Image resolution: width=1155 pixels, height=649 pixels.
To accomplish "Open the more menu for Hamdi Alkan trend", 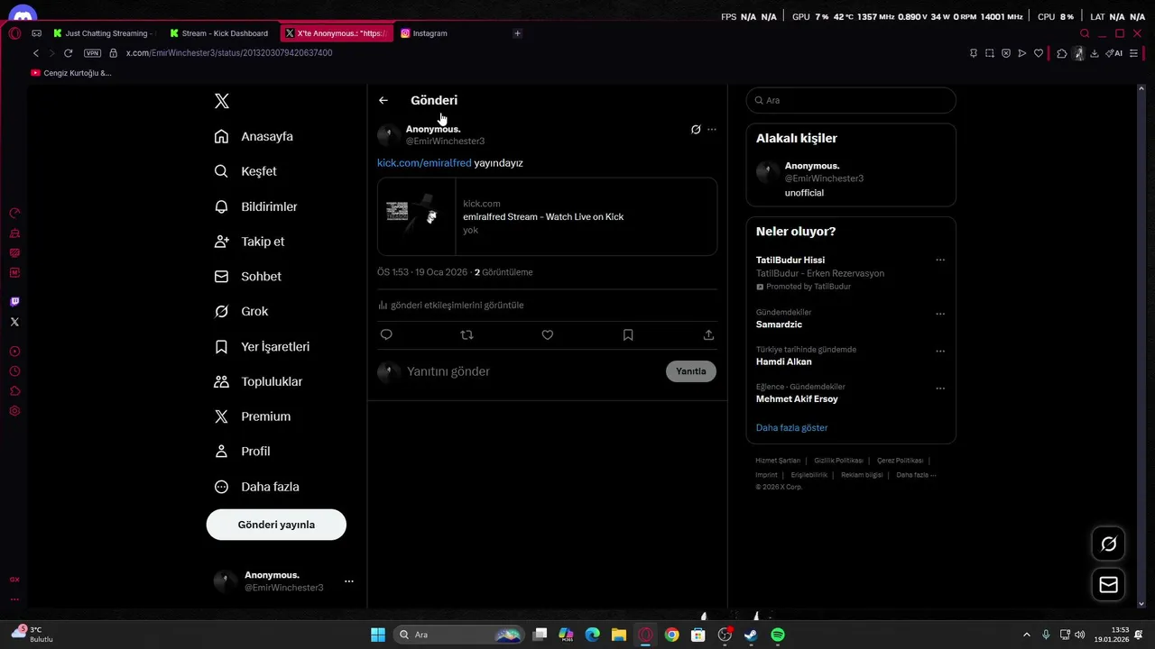I will 940,351.
